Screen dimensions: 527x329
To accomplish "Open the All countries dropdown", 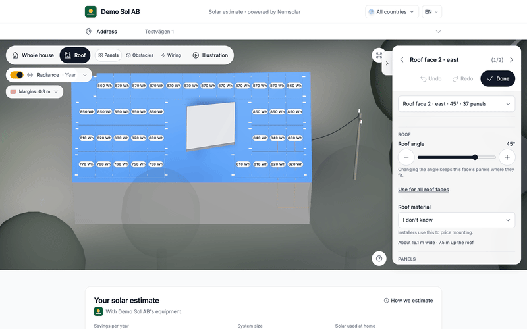I will click(391, 12).
